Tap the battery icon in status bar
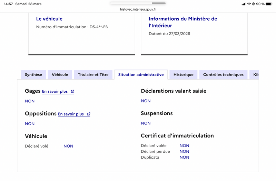This screenshot has height=181, width=276. [269, 4]
